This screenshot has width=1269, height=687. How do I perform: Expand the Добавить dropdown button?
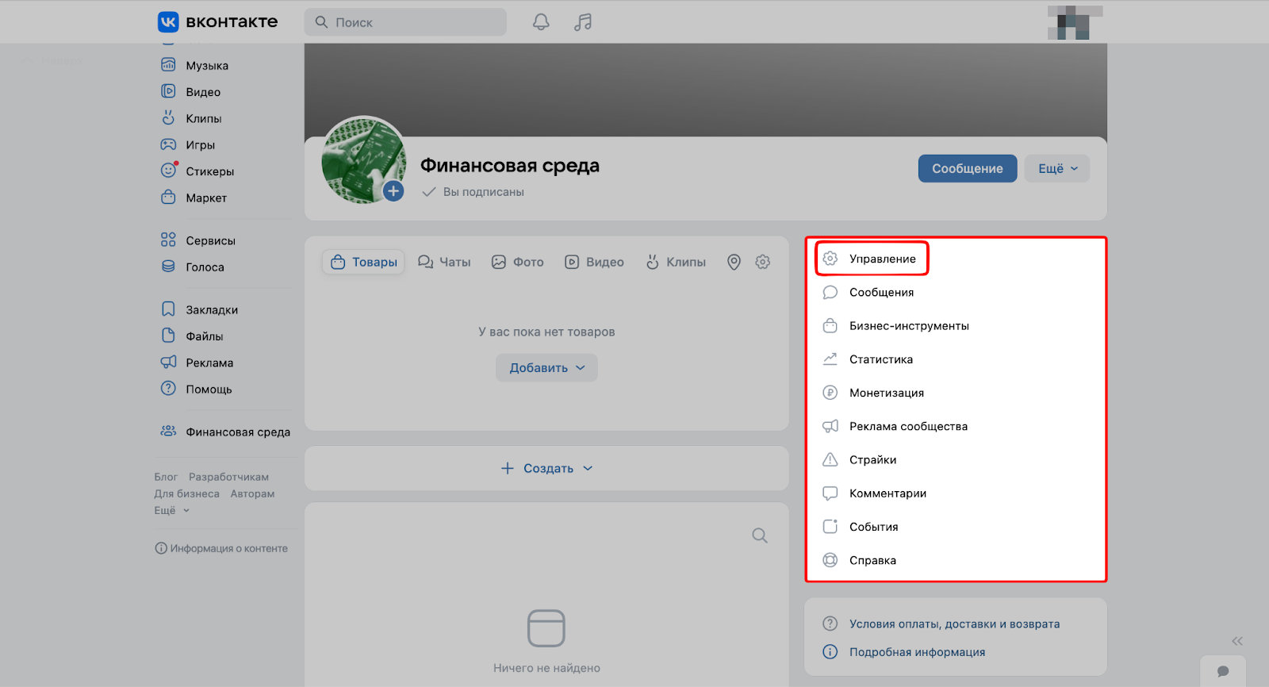[x=546, y=367]
